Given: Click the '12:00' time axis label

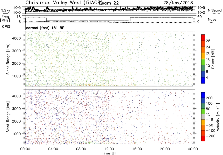Looking at the screenshot, I should tap(109, 149).
